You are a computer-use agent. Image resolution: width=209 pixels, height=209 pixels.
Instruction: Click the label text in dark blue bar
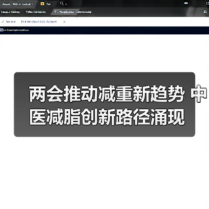point(17,30)
